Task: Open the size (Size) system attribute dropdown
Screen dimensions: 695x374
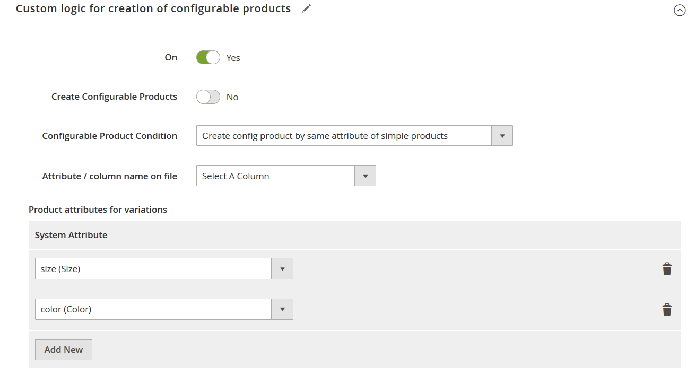Action: 153,269
